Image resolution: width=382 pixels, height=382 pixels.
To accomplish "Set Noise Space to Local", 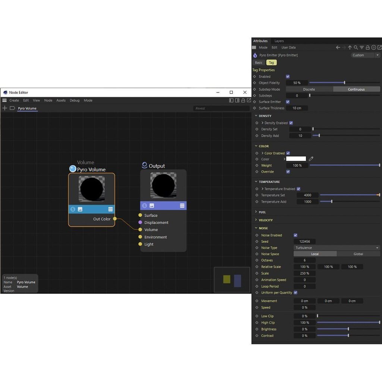I will (315, 254).
